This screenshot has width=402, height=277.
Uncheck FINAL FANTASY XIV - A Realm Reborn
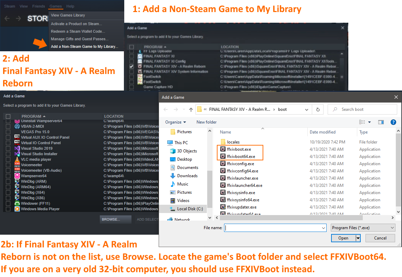point(131,66)
